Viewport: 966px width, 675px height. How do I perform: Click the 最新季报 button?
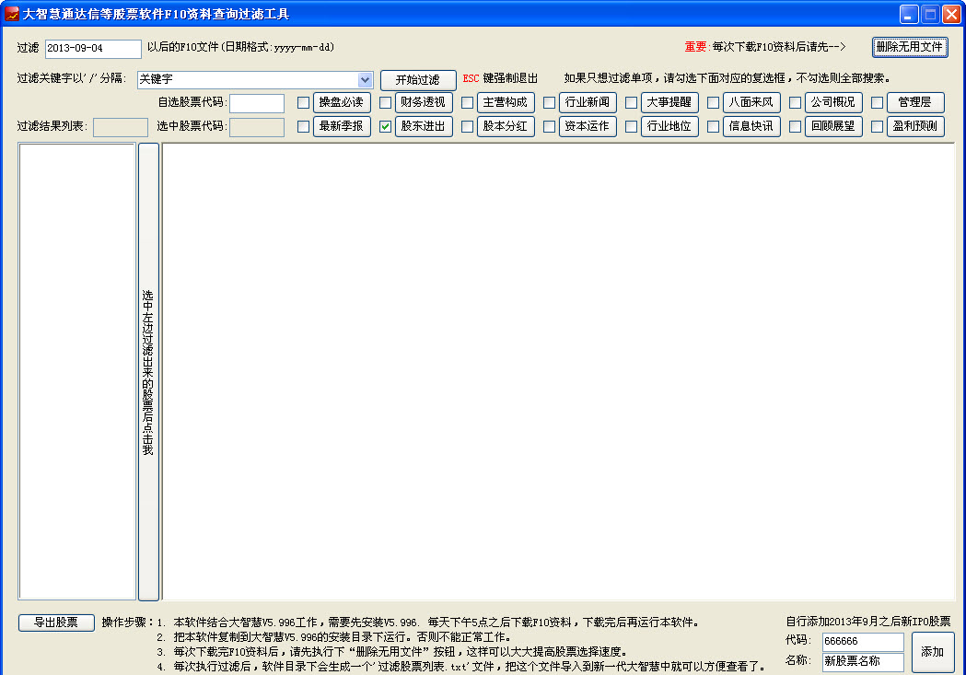[342, 126]
